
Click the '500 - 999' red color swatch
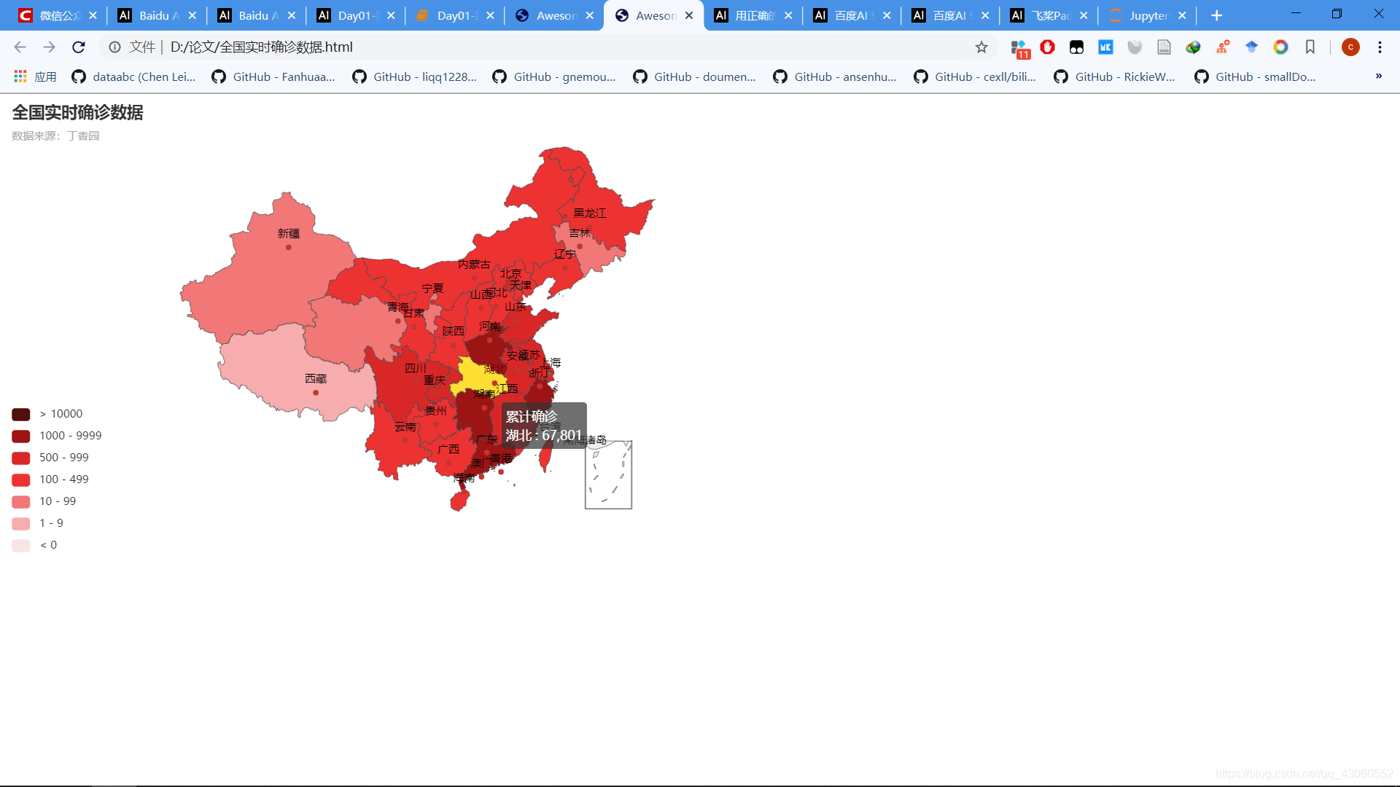coord(21,458)
